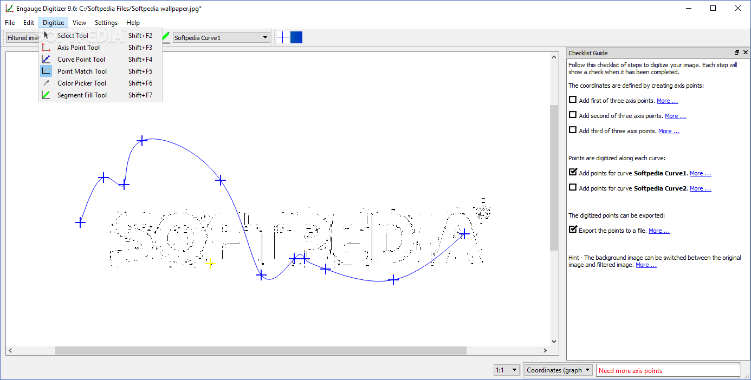Click the horizontal scrollbar thumb
751x380 pixels.
click(x=261, y=351)
